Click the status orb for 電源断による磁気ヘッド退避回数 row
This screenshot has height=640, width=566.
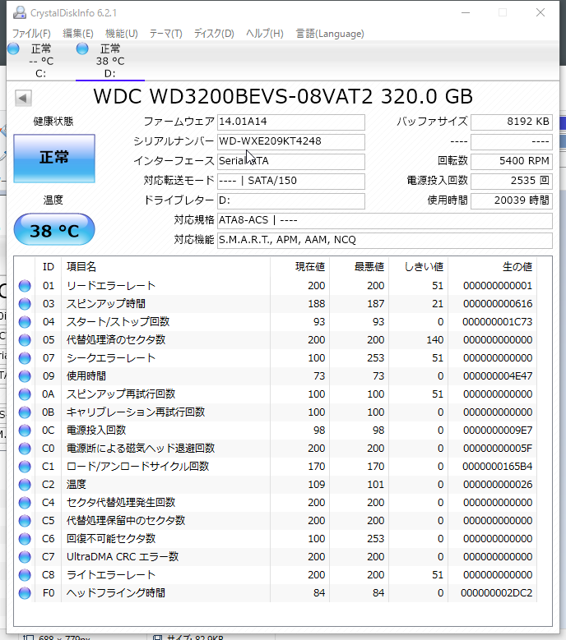[25, 449]
